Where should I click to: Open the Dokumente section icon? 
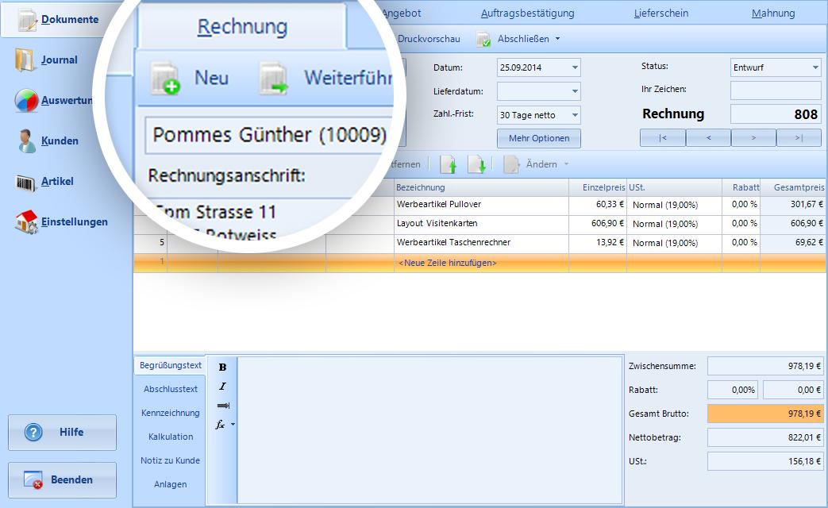pyautogui.click(x=28, y=20)
